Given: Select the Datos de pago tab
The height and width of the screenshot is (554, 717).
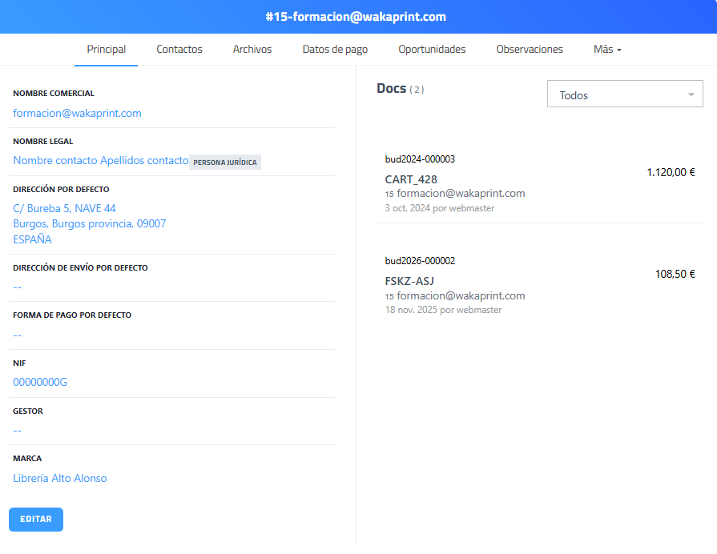Looking at the screenshot, I should point(335,50).
